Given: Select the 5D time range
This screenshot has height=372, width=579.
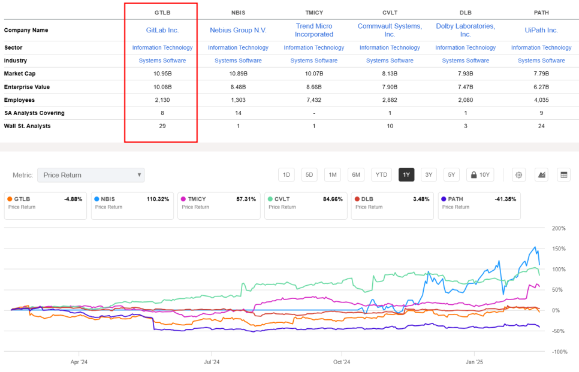Looking at the screenshot, I should pyautogui.click(x=309, y=175).
